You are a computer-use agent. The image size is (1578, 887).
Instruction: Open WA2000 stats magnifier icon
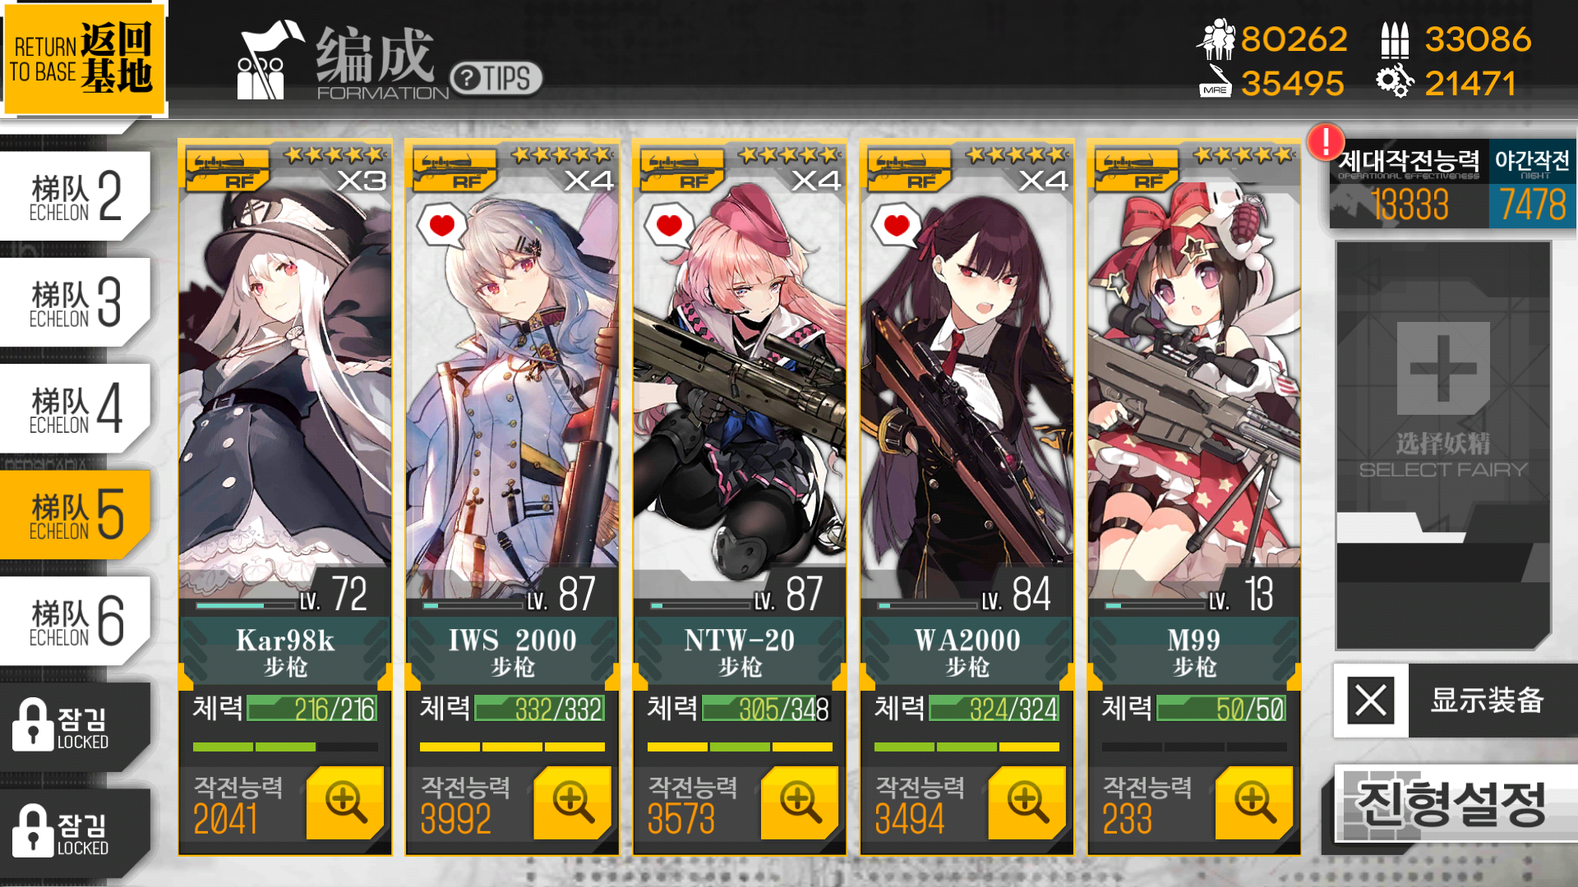click(x=1027, y=802)
